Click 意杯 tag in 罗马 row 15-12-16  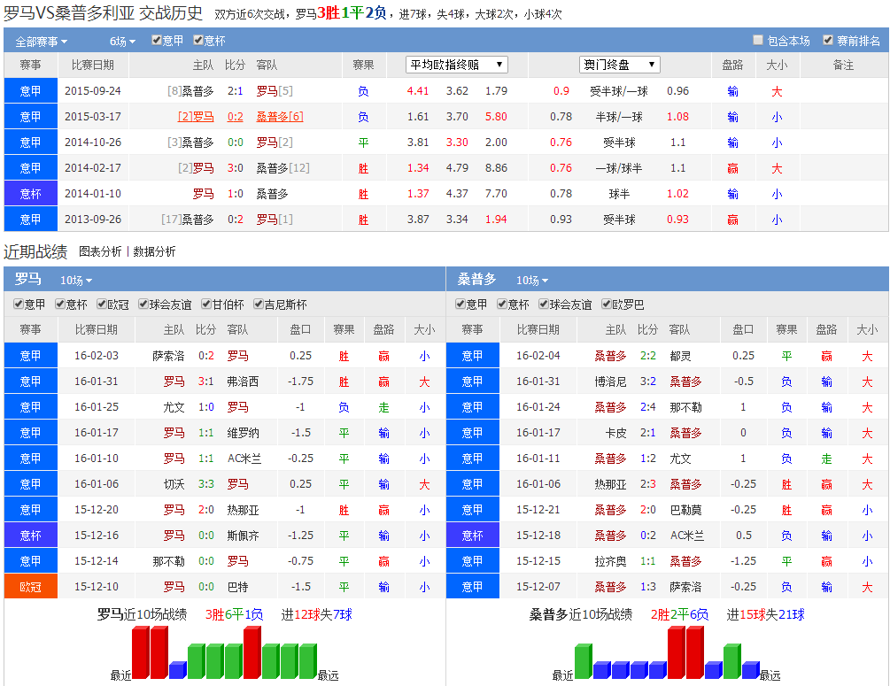(31, 535)
